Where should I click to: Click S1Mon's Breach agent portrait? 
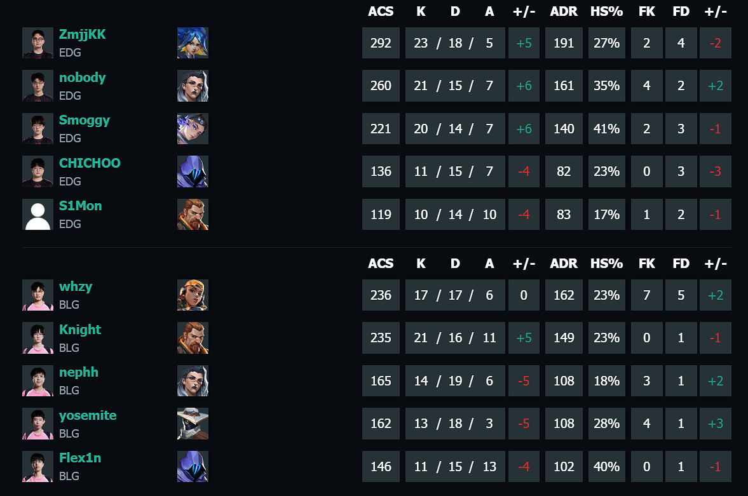pos(193,214)
